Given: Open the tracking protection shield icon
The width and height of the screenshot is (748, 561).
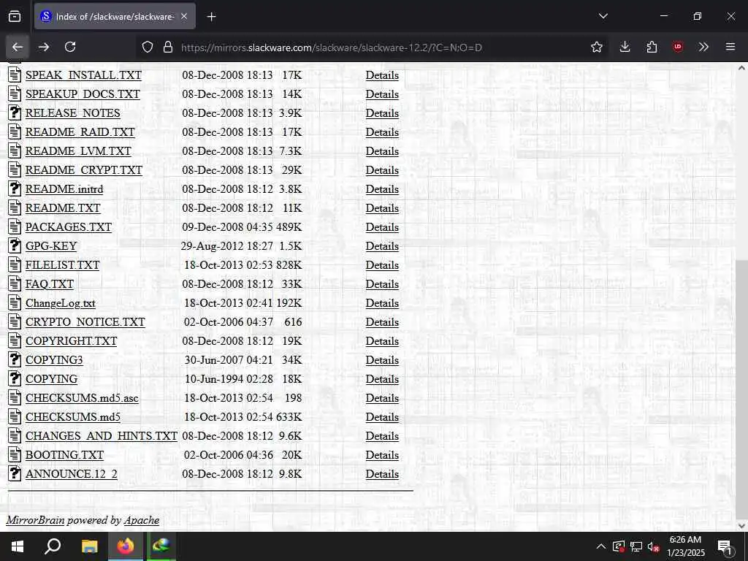Looking at the screenshot, I should [x=148, y=47].
